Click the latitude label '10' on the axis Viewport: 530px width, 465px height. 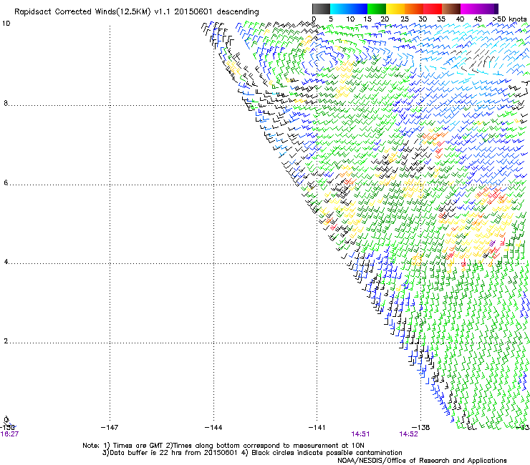coord(6,24)
